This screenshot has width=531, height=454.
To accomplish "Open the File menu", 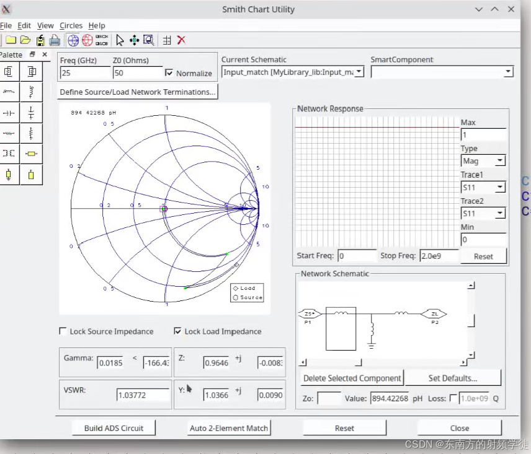I will coord(6,25).
